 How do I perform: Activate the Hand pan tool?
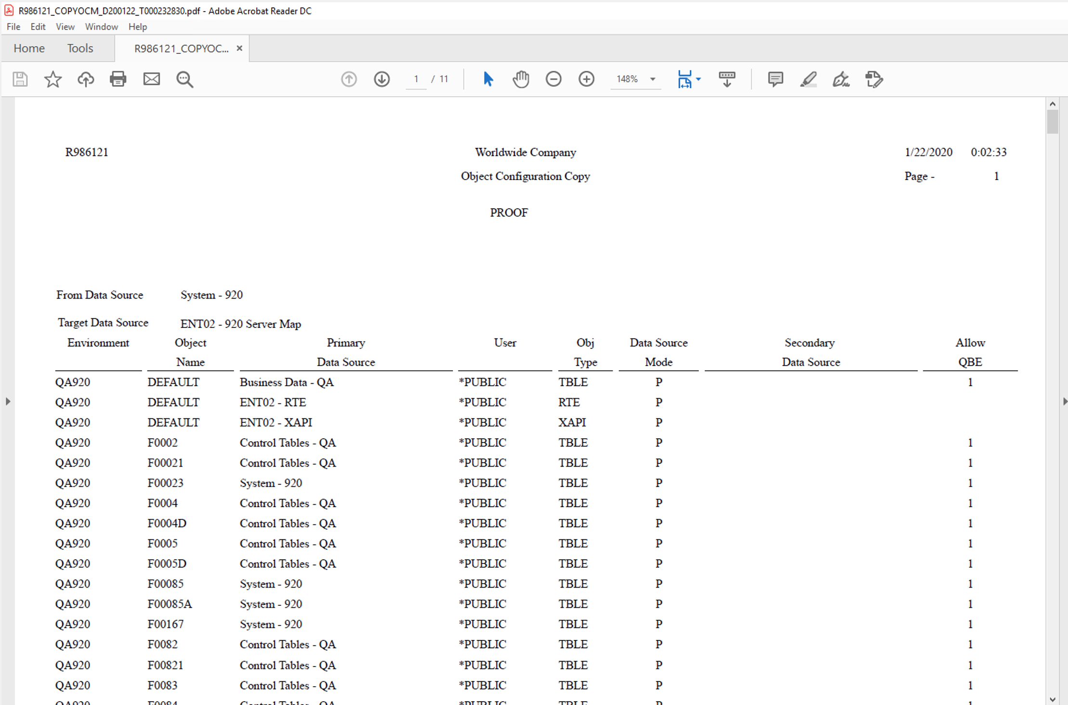tap(521, 79)
